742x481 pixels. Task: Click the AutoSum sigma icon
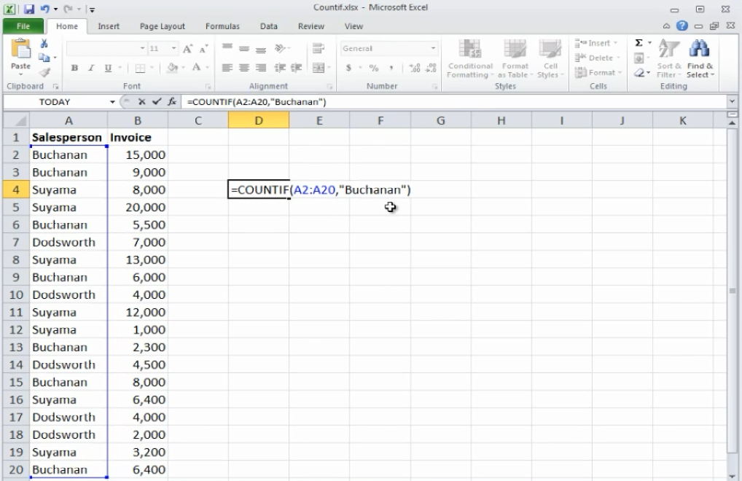coord(639,44)
